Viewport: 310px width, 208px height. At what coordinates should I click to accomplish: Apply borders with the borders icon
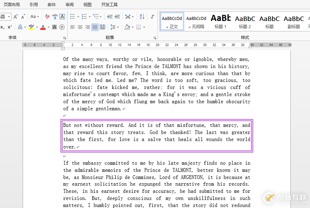pos(138,27)
